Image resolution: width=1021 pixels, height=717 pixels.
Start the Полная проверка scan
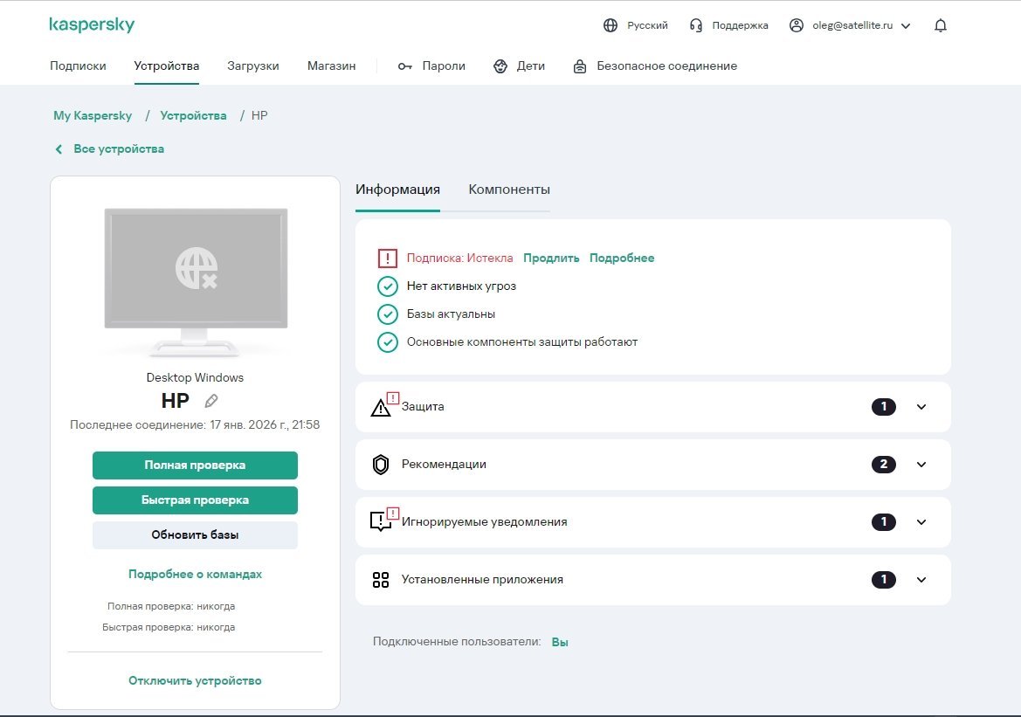pos(195,465)
